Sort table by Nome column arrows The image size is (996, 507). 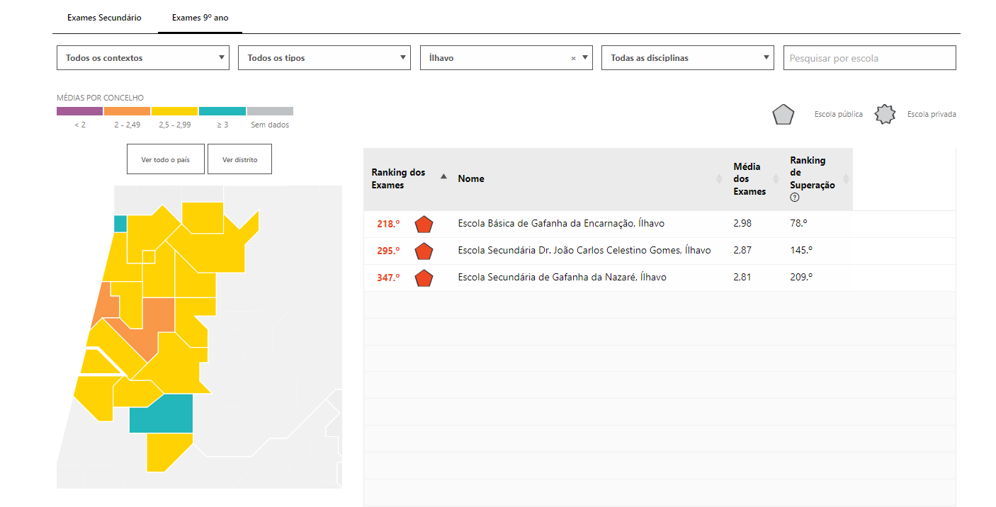[719, 179]
